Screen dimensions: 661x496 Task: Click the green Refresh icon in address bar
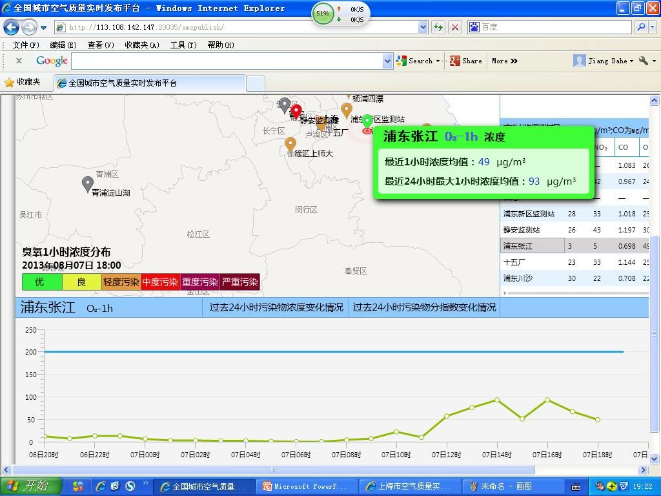(x=438, y=27)
